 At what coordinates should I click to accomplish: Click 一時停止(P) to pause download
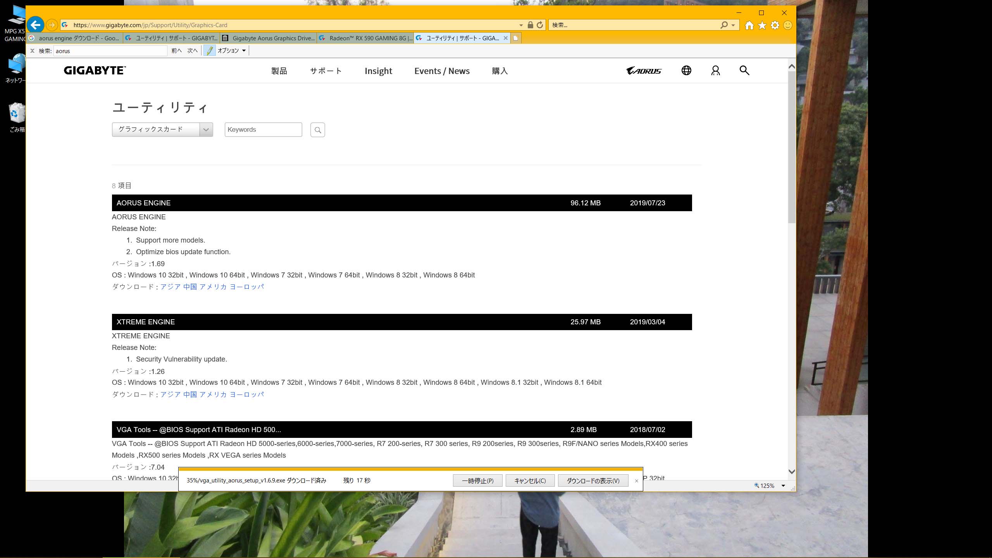tap(477, 480)
